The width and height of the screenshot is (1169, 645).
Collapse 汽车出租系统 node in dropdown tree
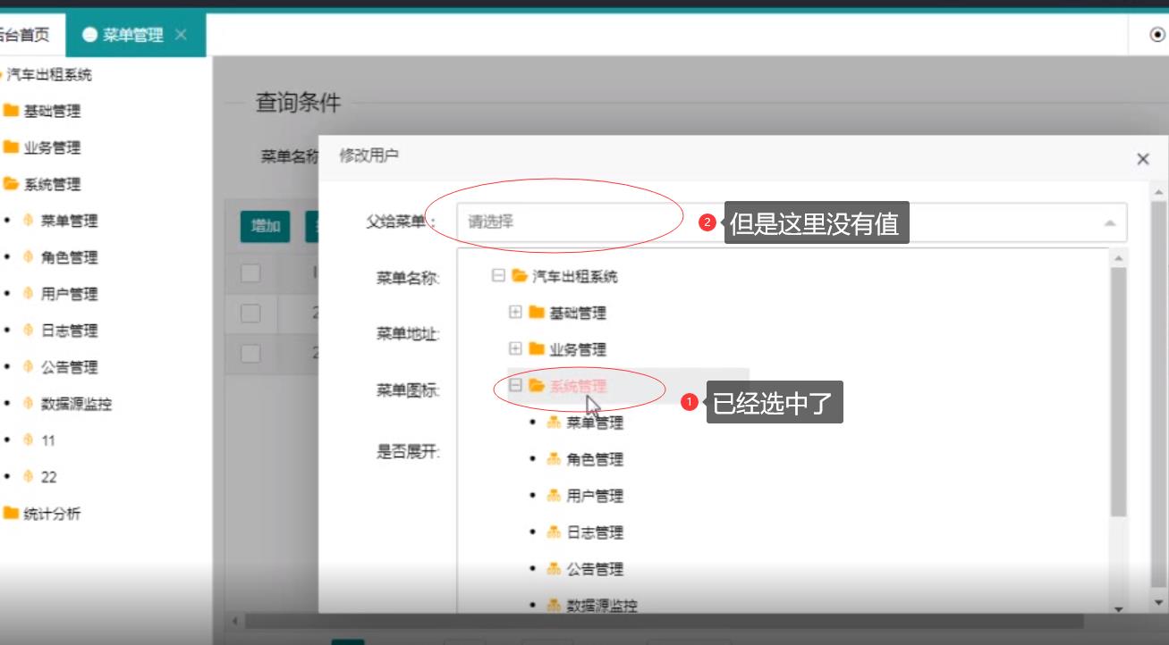point(498,276)
